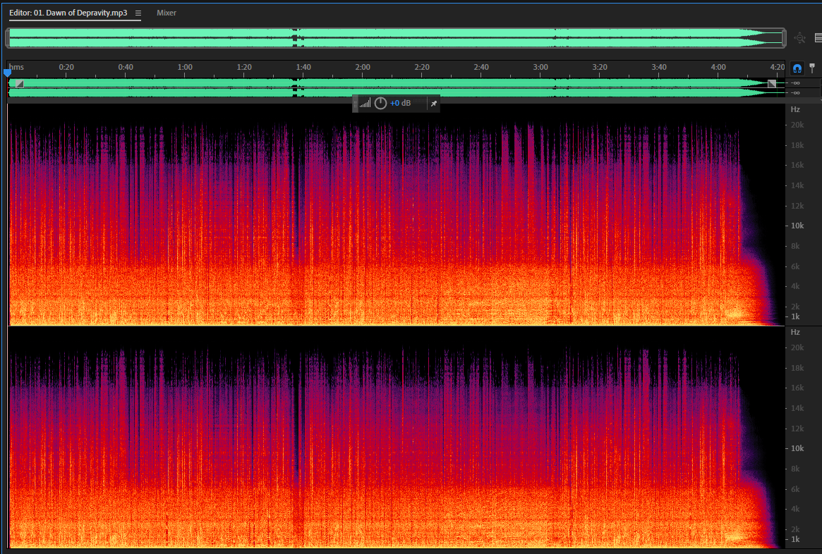Click the marker pin icon beside the snapping magnet
This screenshot has height=554, width=822.
click(812, 68)
